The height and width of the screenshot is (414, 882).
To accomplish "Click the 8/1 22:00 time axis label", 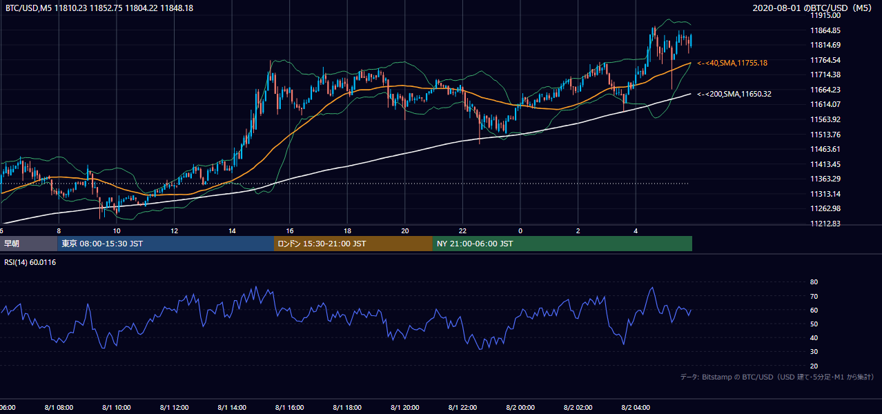I will [x=464, y=408].
